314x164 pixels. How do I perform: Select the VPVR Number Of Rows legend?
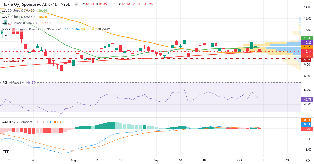click(32, 29)
